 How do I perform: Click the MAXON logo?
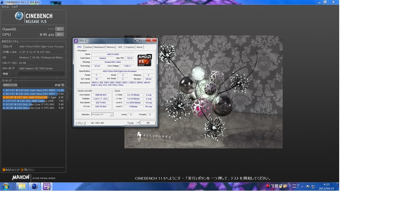click(20, 178)
